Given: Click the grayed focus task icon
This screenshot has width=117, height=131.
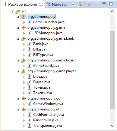Looking at the screenshot, I should tap(89, 4).
